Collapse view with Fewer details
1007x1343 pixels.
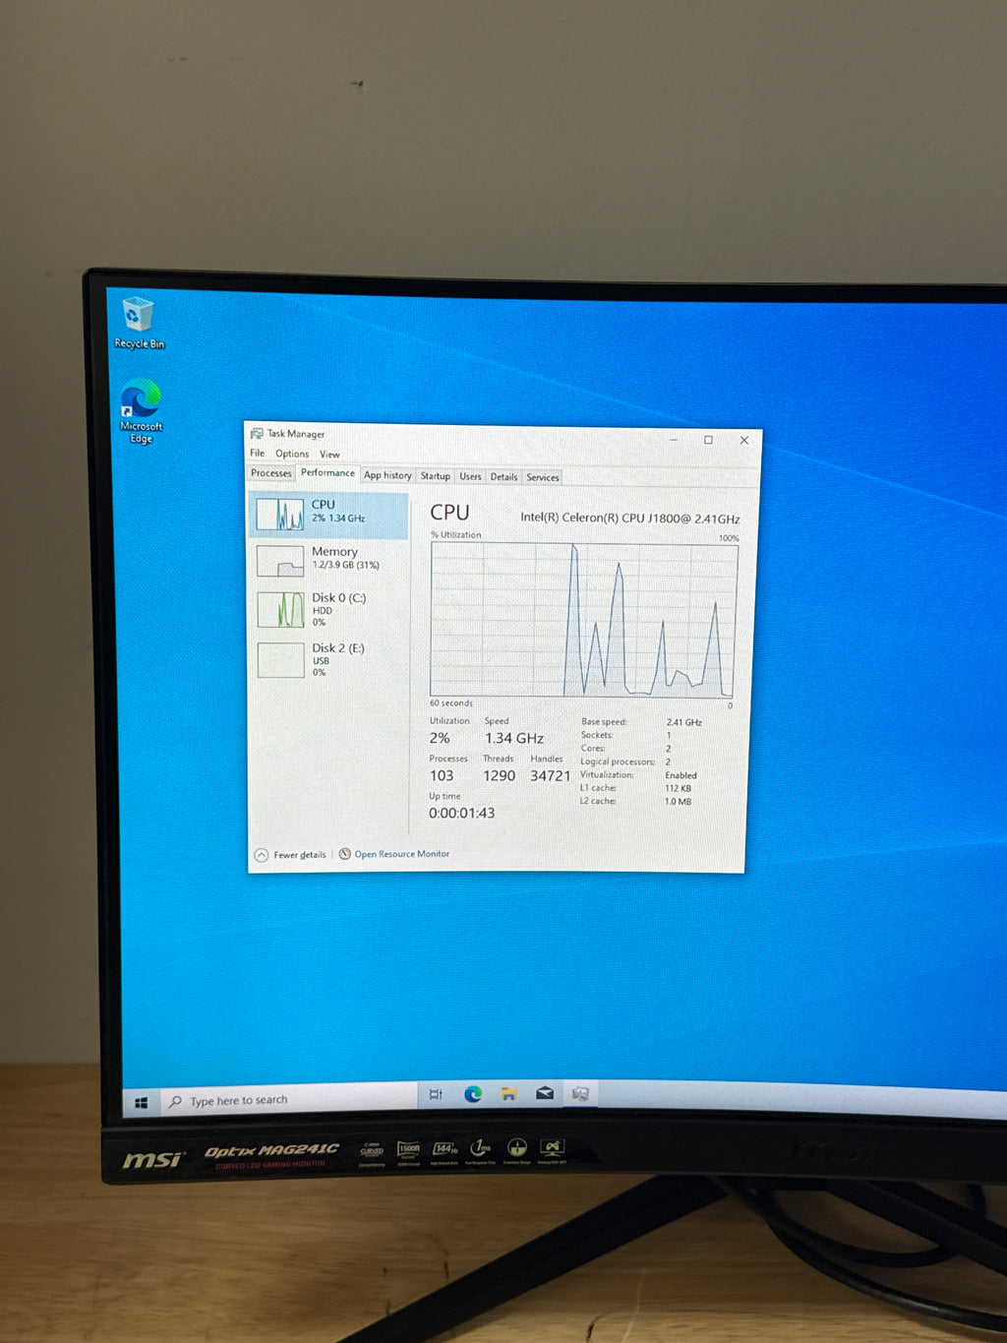(x=290, y=855)
